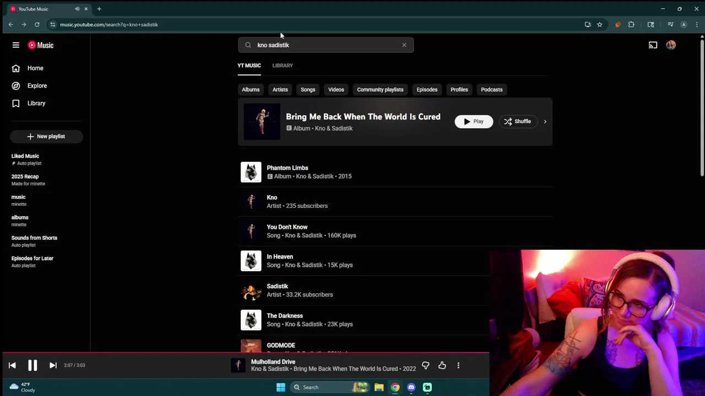The height and width of the screenshot is (396, 705).
Task: Play the song You Don't Know
Action: [395, 231]
